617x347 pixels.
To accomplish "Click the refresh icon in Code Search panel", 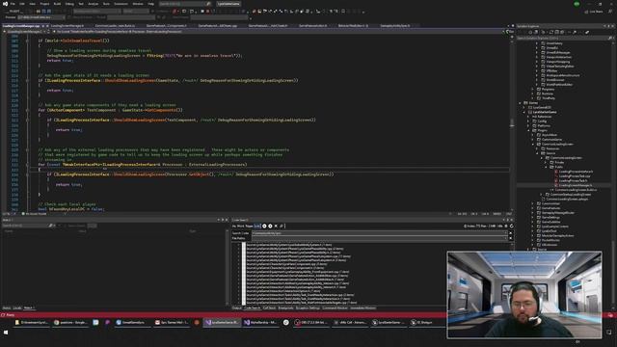I will click(x=512, y=226).
